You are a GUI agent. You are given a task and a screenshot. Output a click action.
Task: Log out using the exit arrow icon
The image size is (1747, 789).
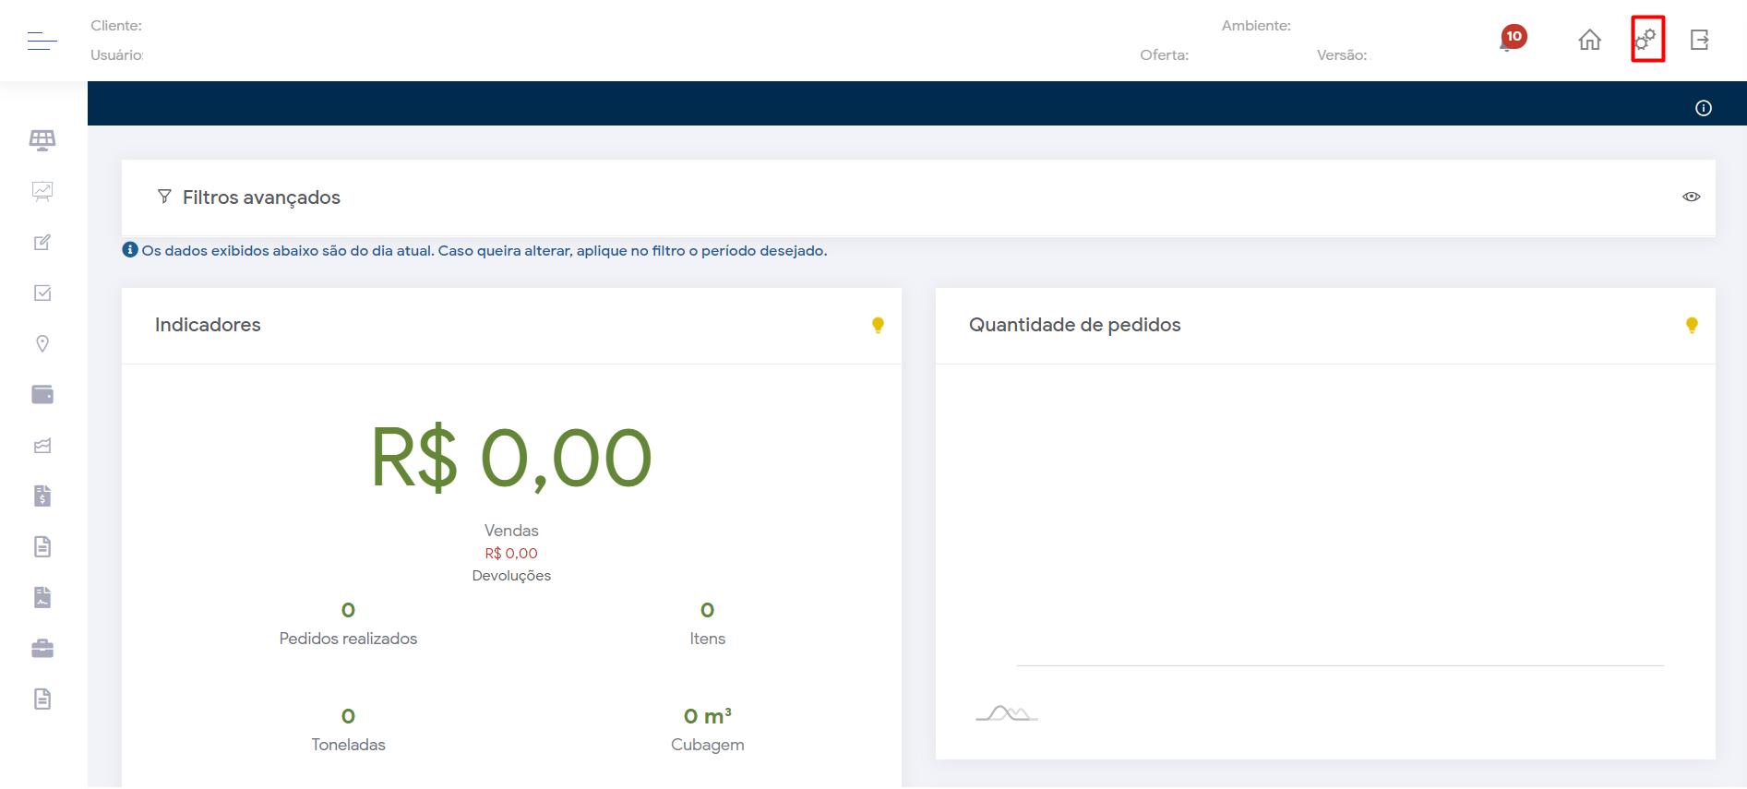[x=1699, y=40]
